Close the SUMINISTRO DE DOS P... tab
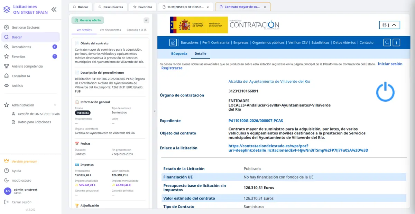The image size is (415, 214). tap(207, 7)
